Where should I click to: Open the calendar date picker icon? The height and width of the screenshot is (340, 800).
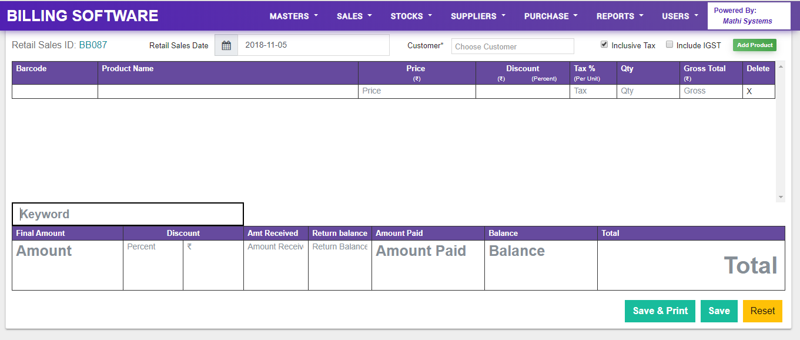click(226, 45)
